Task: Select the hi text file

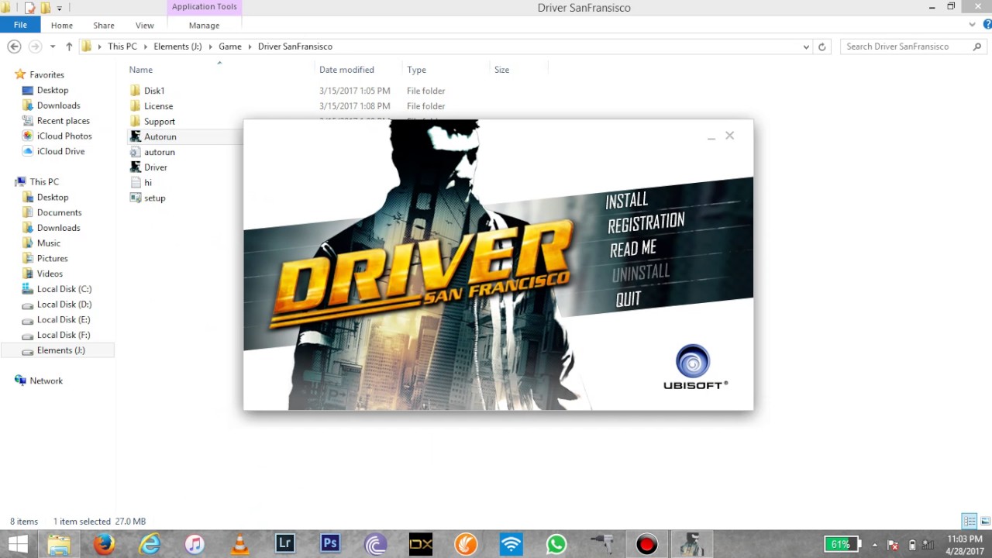Action: (147, 183)
